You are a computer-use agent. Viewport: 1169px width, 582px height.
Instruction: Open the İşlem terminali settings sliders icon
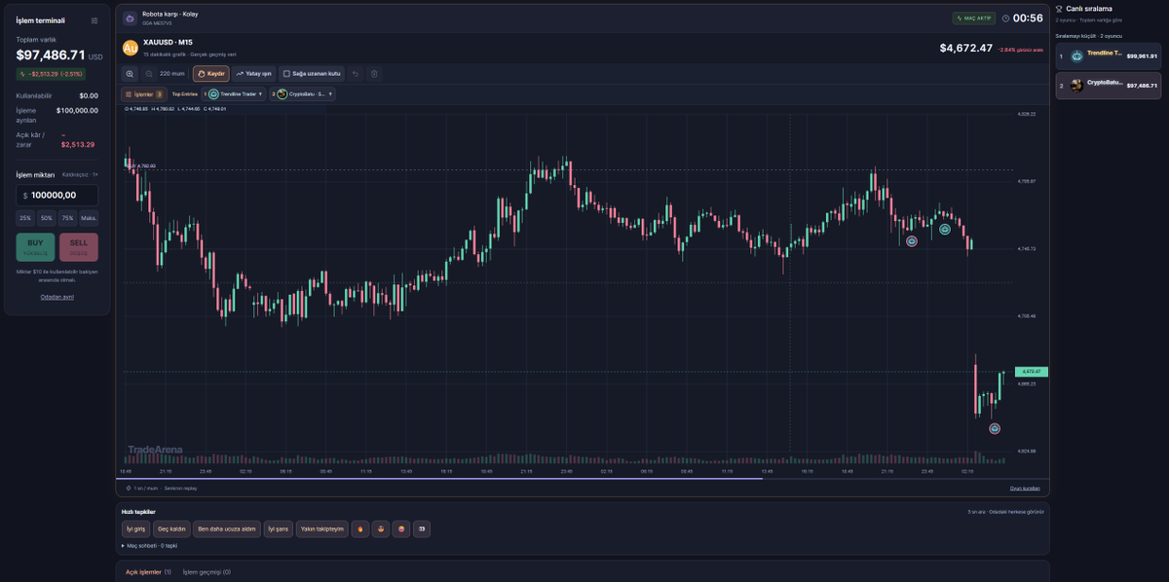(94, 20)
